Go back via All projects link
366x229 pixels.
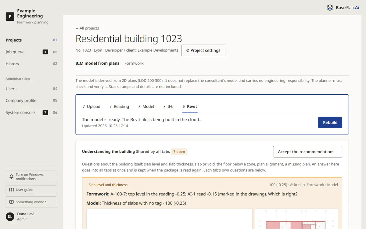87,28
